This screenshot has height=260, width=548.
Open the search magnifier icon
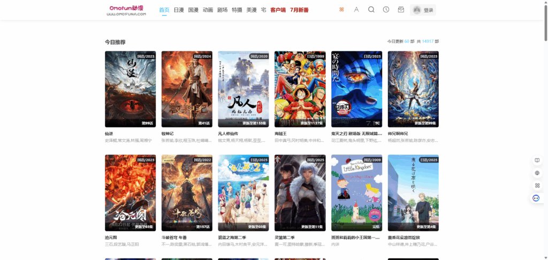[x=371, y=10]
